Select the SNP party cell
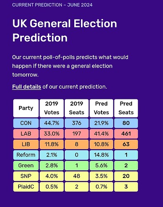This screenshot has width=163, height=207. tap(26, 176)
